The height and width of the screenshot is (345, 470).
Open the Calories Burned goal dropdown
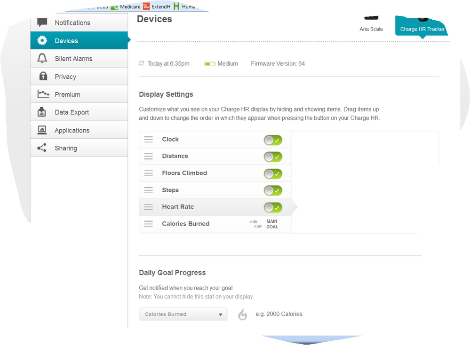point(183,314)
